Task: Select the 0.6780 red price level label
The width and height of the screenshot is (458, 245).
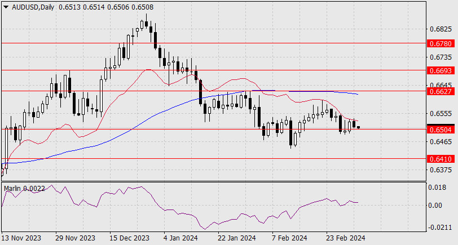Action: 441,44
